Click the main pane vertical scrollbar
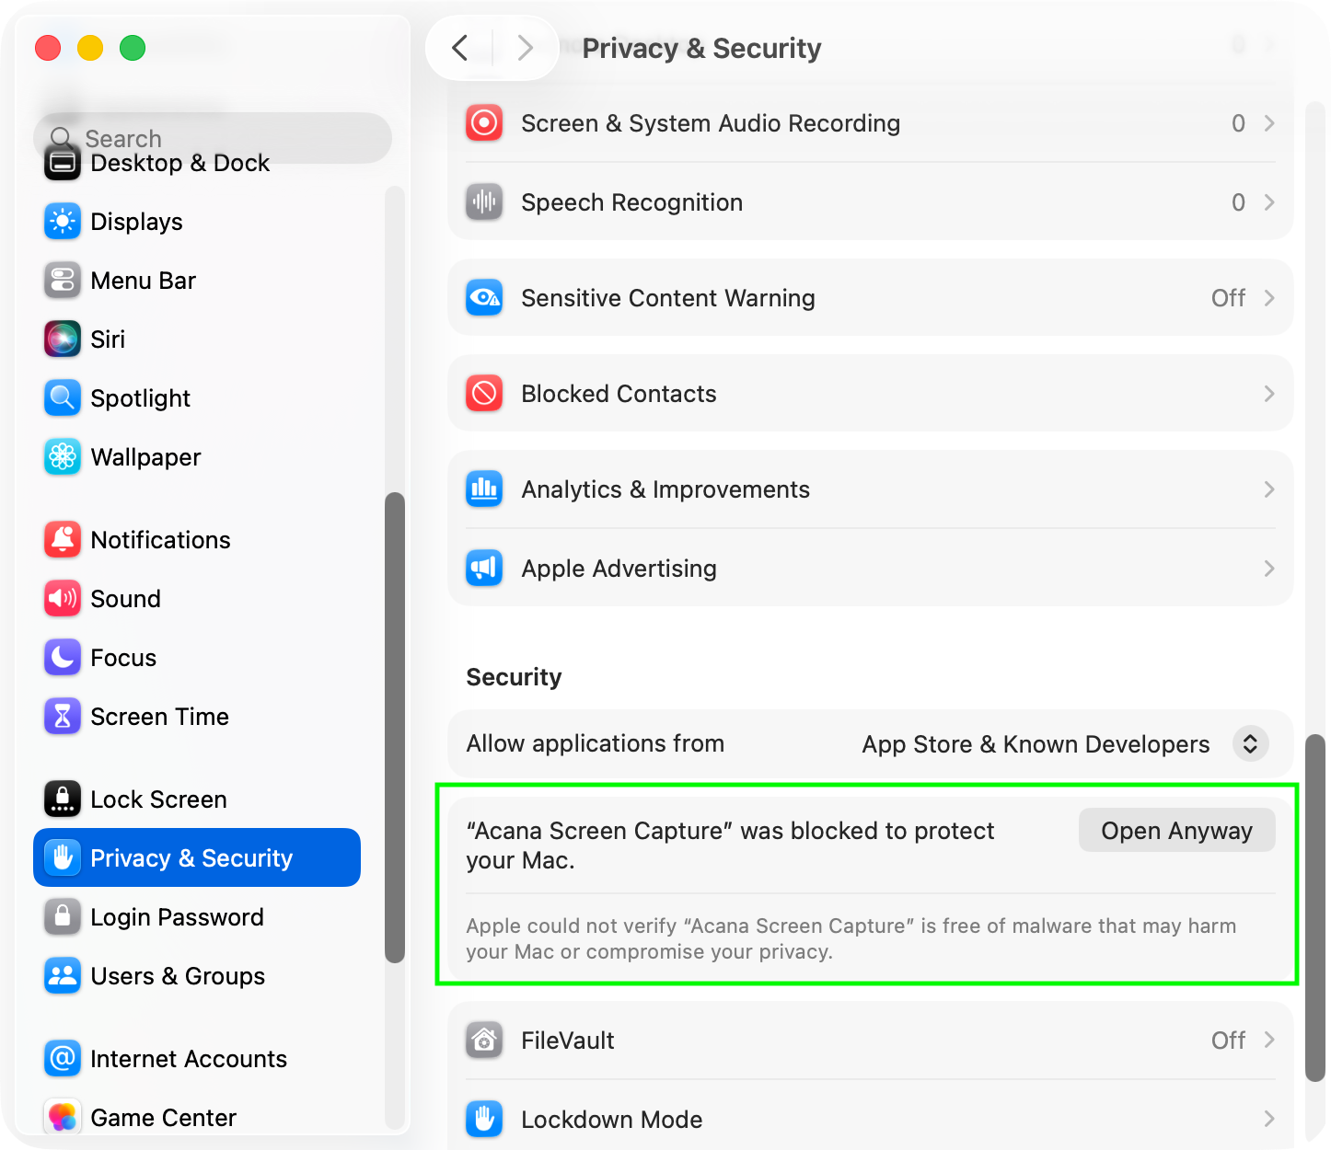 pyautogui.click(x=1315, y=906)
